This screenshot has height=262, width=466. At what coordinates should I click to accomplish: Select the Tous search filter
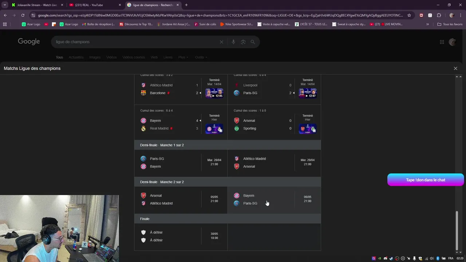pyautogui.click(x=59, y=57)
